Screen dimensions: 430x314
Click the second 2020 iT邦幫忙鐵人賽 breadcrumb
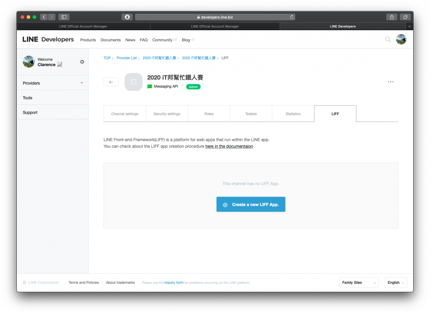199,58
